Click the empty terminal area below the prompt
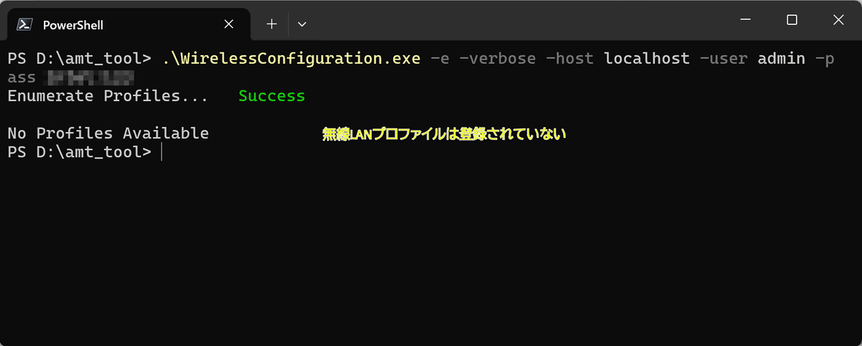The height and width of the screenshot is (346, 862). (x=431, y=251)
